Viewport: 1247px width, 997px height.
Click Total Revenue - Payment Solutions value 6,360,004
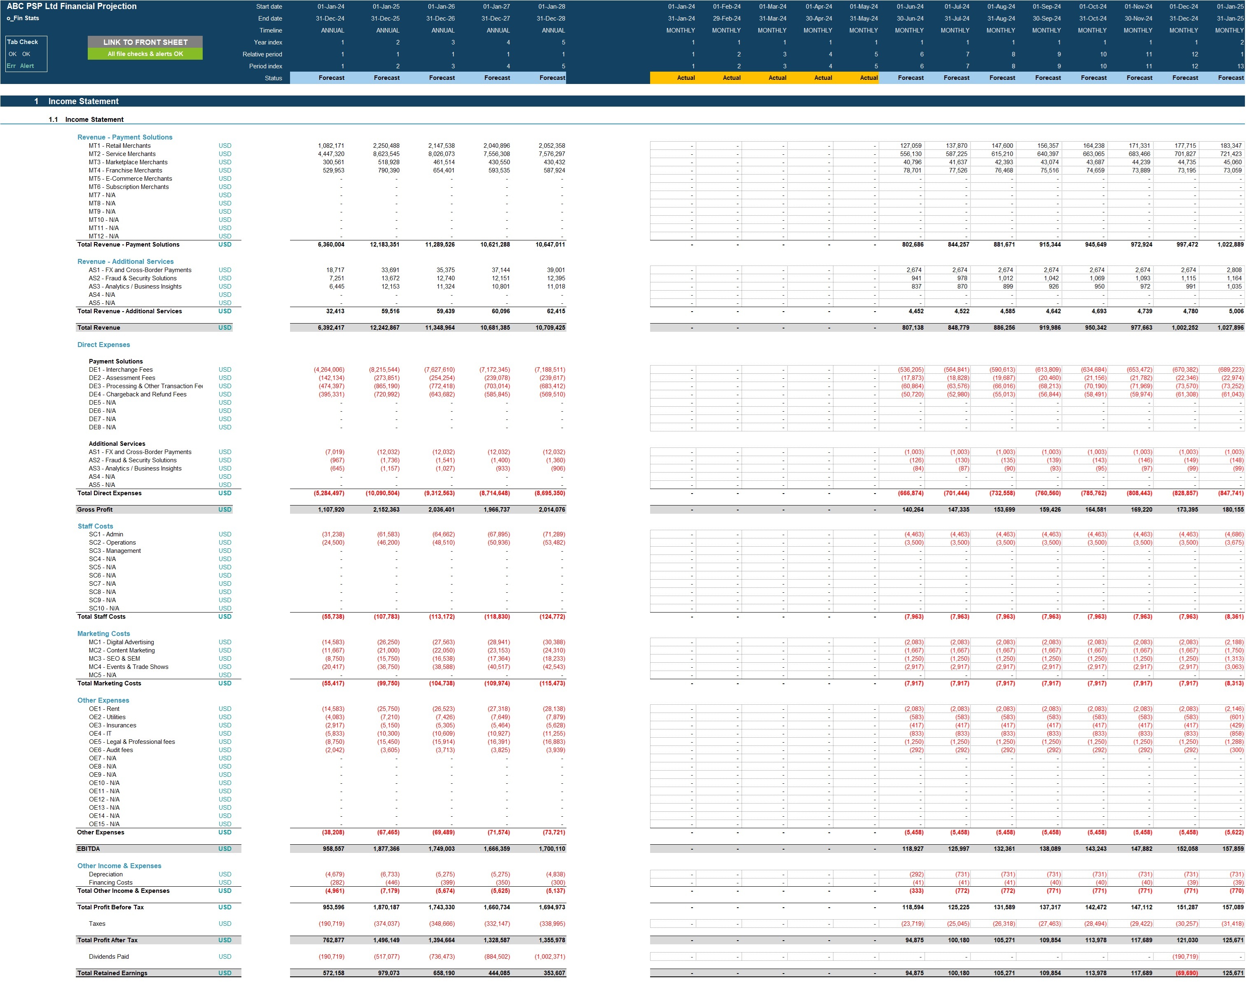point(331,245)
